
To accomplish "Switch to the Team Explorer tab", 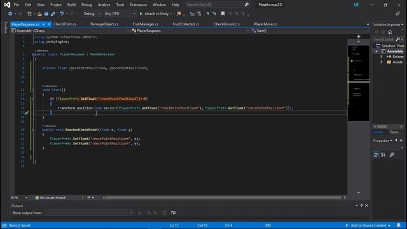I will click(x=395, y=132).
